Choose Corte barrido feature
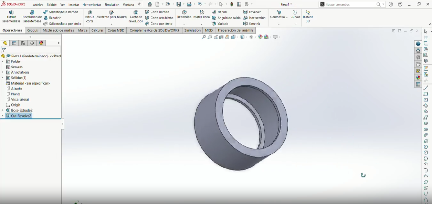432x204 pixels. (x=157, y=12)
